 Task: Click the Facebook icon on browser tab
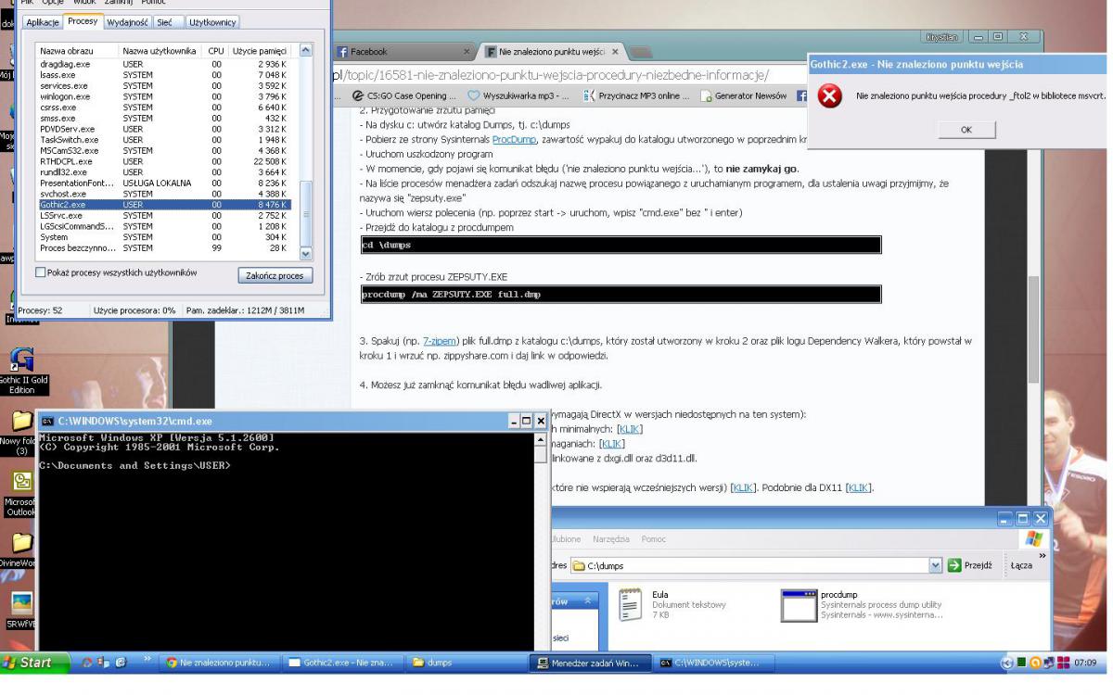pyautogui.click(x=342, y=52)
